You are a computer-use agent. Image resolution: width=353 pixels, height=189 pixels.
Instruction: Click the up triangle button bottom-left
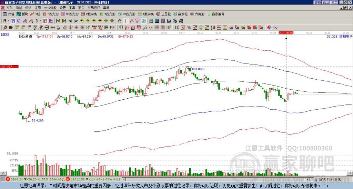pyautogui.click(x=3, y=173)
